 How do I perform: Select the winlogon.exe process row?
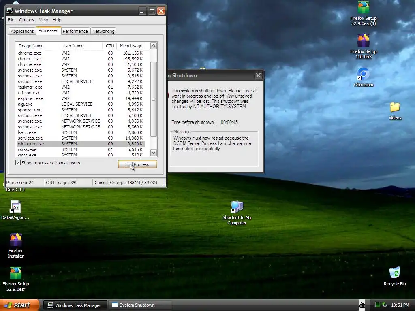81,144
